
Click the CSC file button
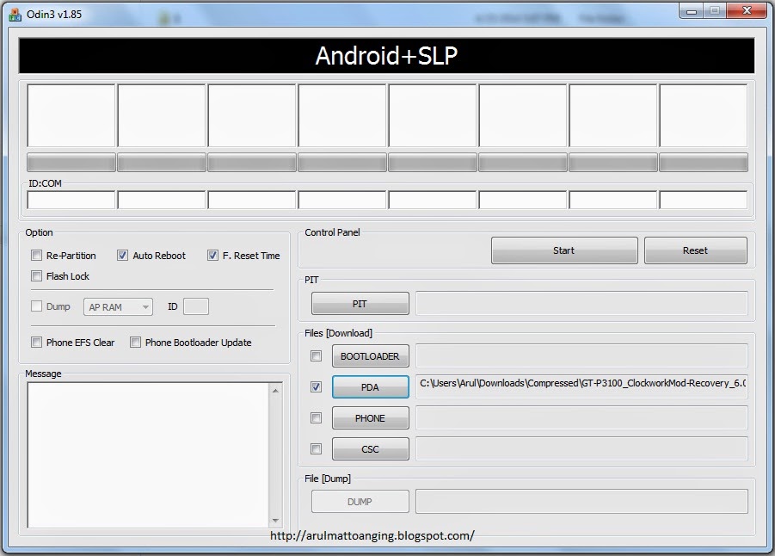[370, 448]
